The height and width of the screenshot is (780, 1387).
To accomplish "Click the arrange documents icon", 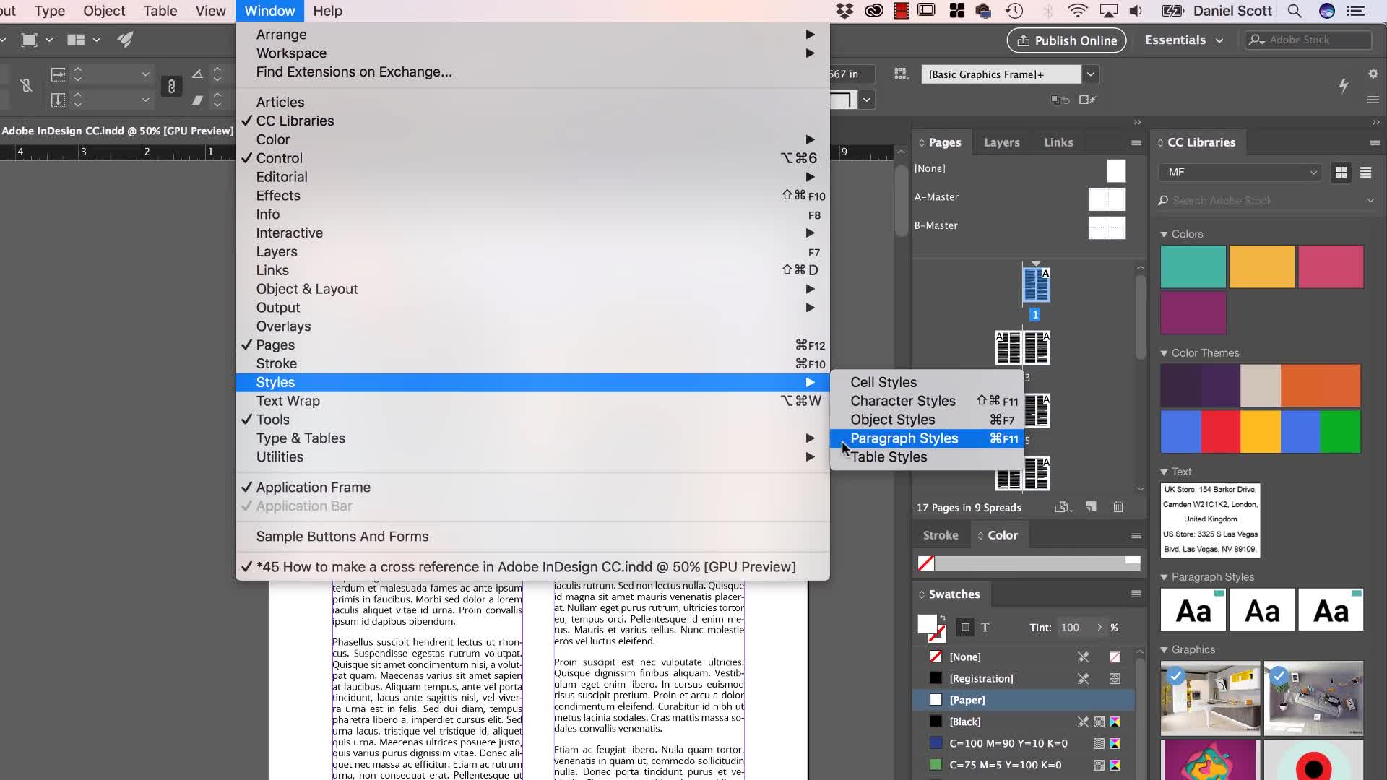I will click(x=76, y=40).
